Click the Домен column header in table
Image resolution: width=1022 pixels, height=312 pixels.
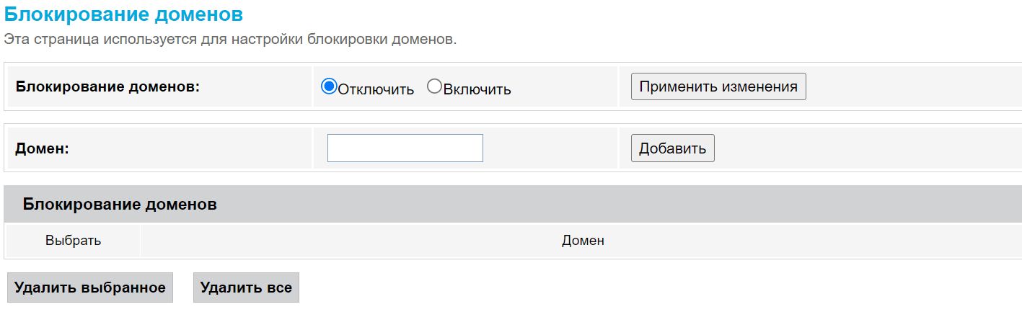(583, 241)
